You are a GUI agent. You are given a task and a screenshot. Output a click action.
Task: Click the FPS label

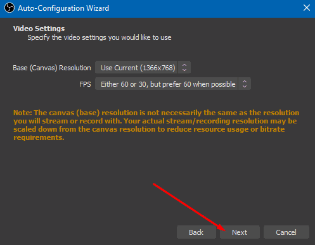point(85,84)
